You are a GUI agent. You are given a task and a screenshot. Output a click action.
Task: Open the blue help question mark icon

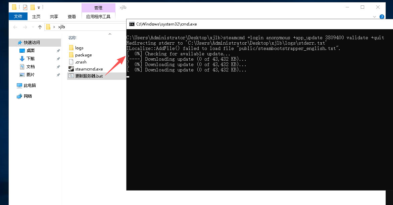click(x=382, y=16)
